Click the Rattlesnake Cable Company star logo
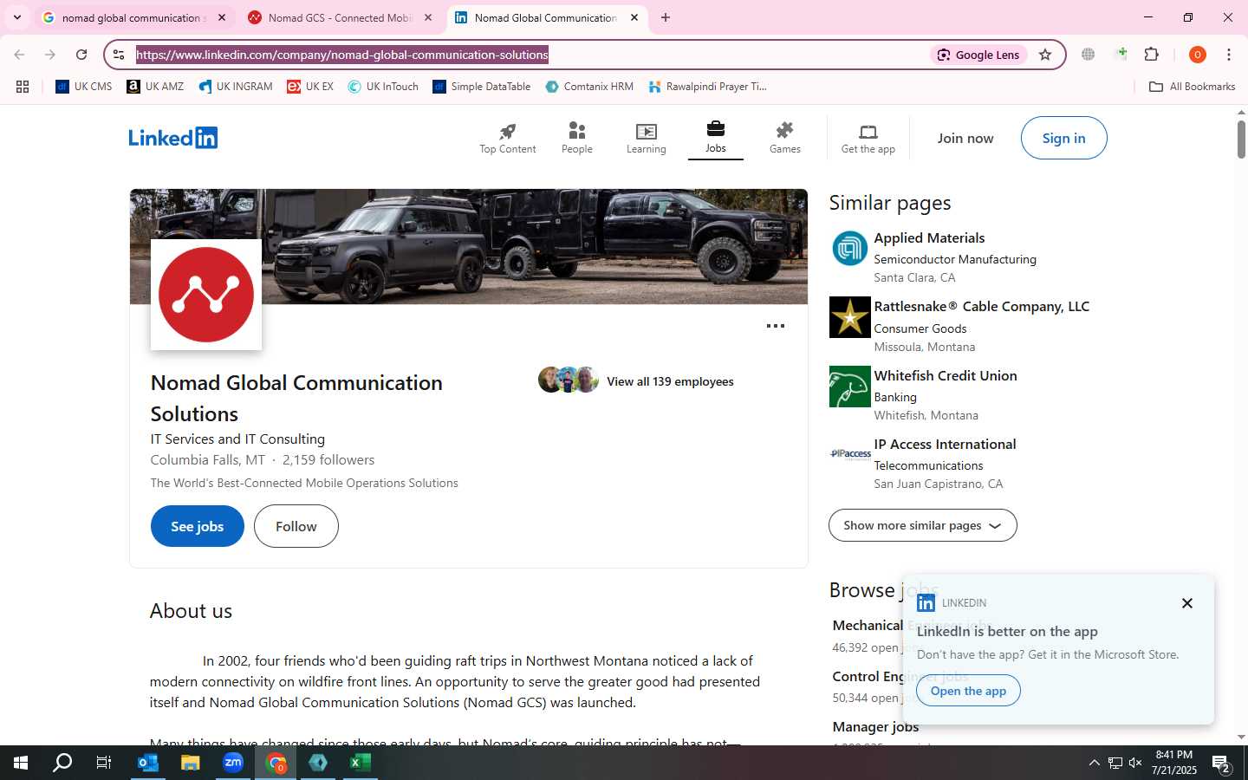The width and height of the screenshot is (1248, 780). (x=850, y=317)
